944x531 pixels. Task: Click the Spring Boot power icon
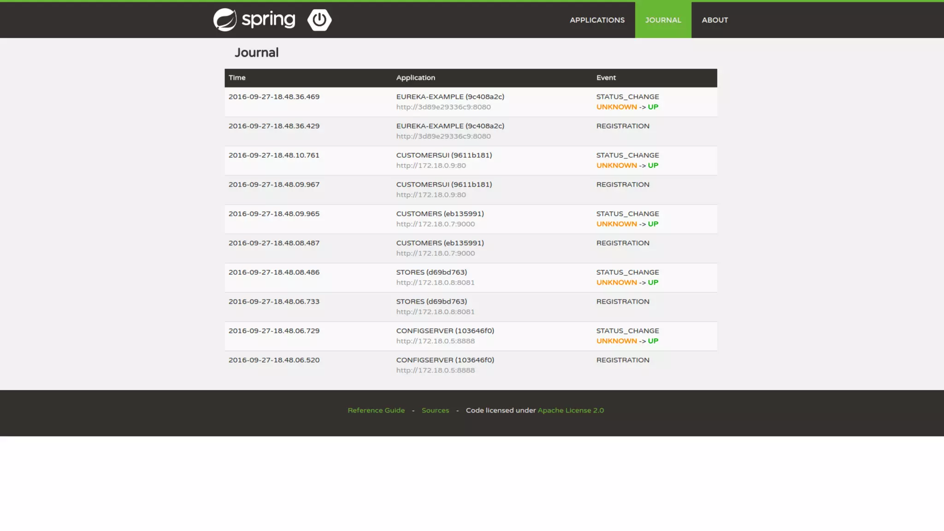[319, 20]
